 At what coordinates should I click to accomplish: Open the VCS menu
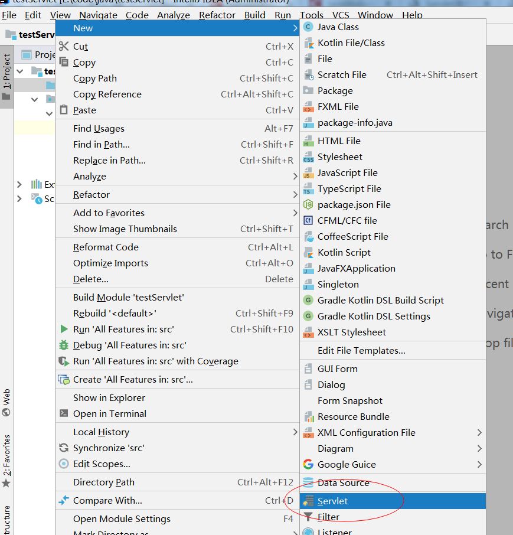341,15
